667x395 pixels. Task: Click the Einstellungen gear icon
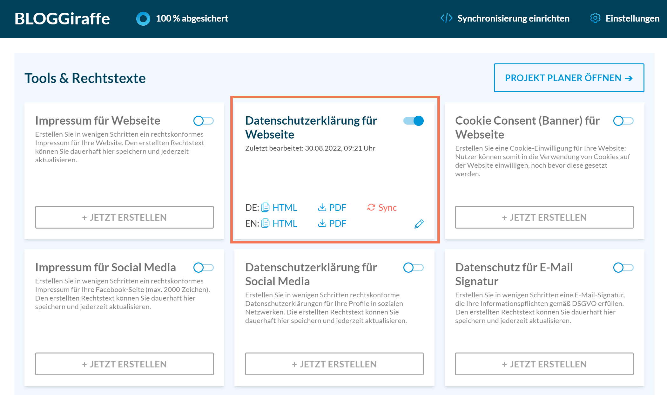595,18
